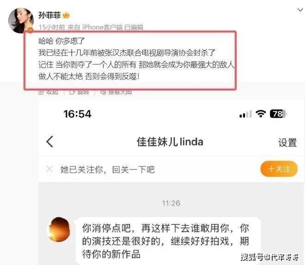Screen dimensions: 305x265
Task: Rotate the image using 旋转
Action: (x=79, y=92)
